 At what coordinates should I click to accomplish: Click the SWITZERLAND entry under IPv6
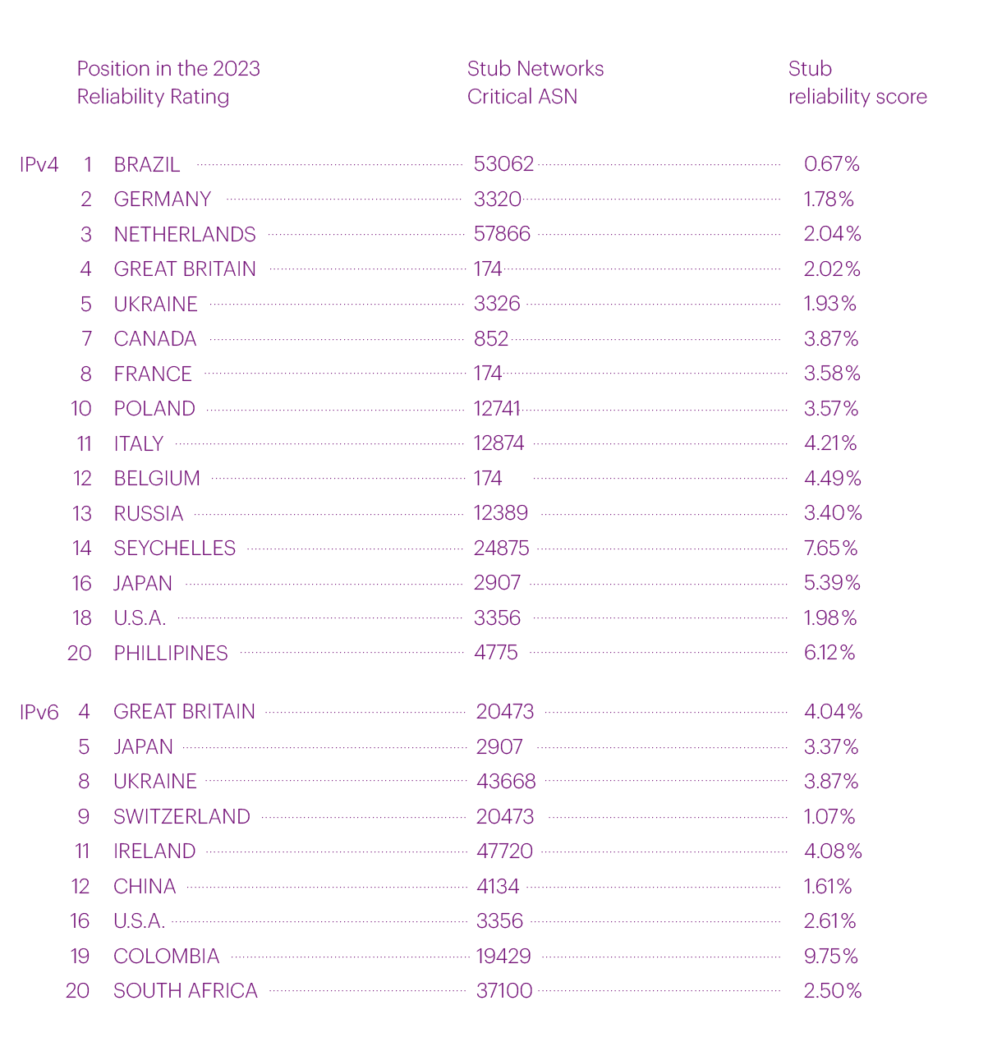point(182,817)
